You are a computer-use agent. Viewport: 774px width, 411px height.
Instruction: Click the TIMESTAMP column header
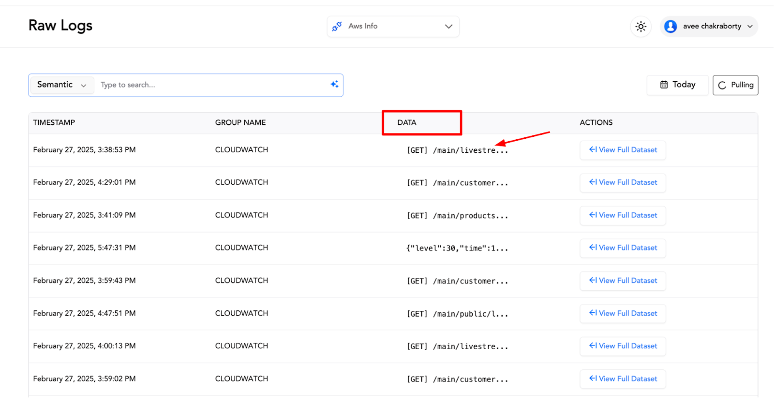(x=54, y=123)
